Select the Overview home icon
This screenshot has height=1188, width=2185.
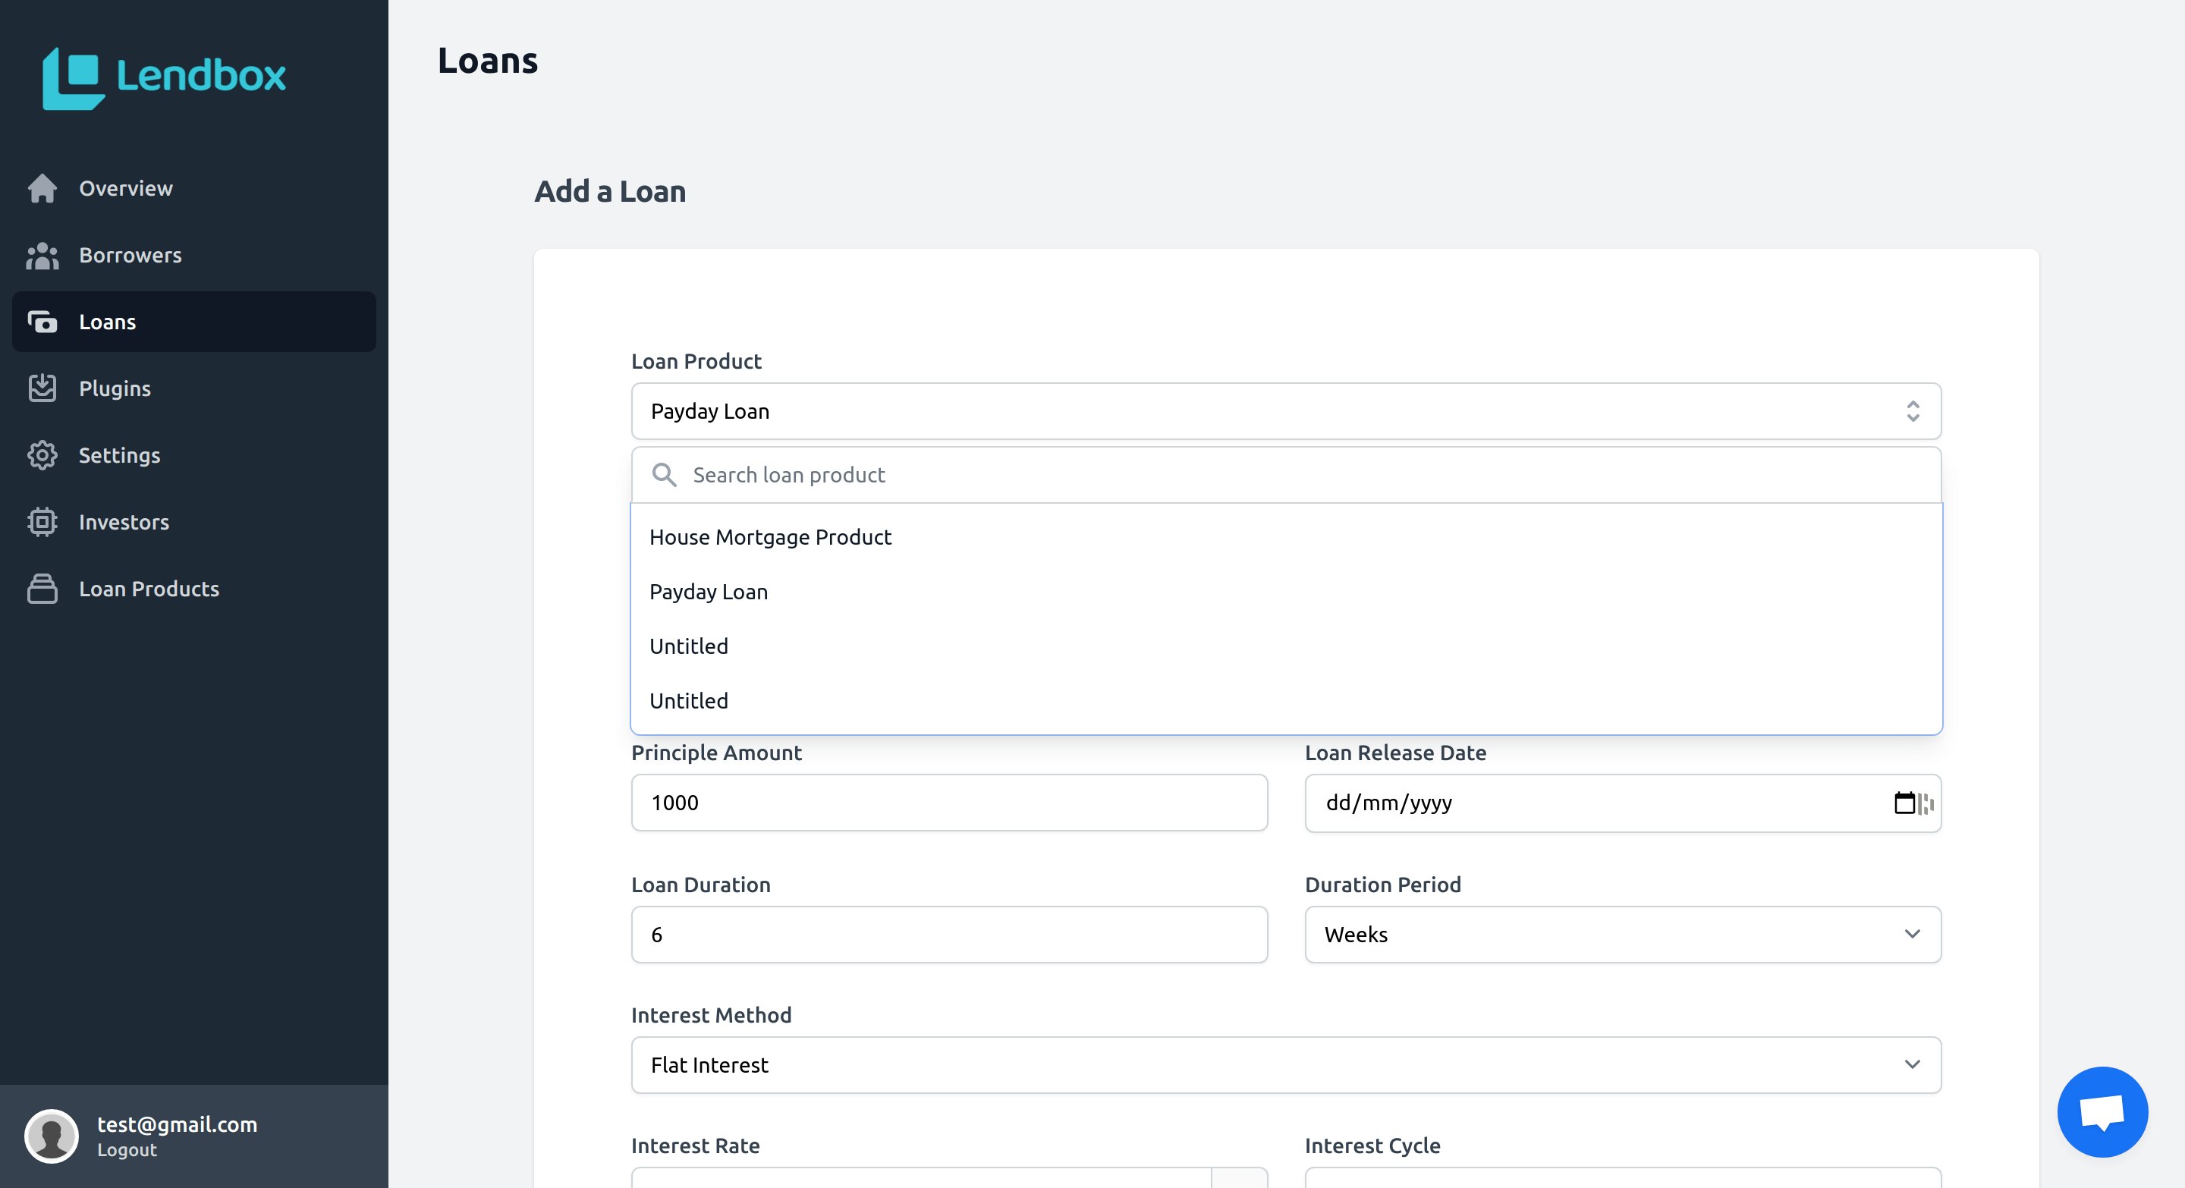42,188
